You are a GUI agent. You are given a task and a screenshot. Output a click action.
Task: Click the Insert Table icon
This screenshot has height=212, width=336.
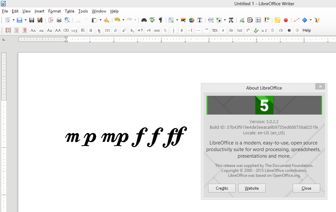pos(171,20)
